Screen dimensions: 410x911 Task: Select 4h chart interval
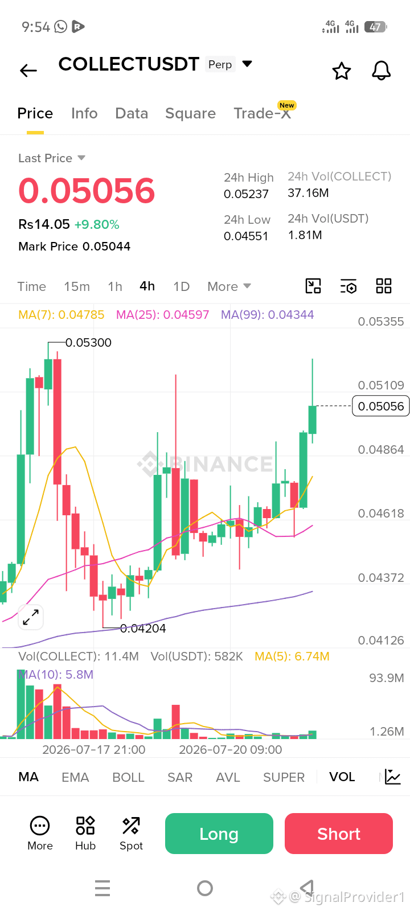click(147, 286)
